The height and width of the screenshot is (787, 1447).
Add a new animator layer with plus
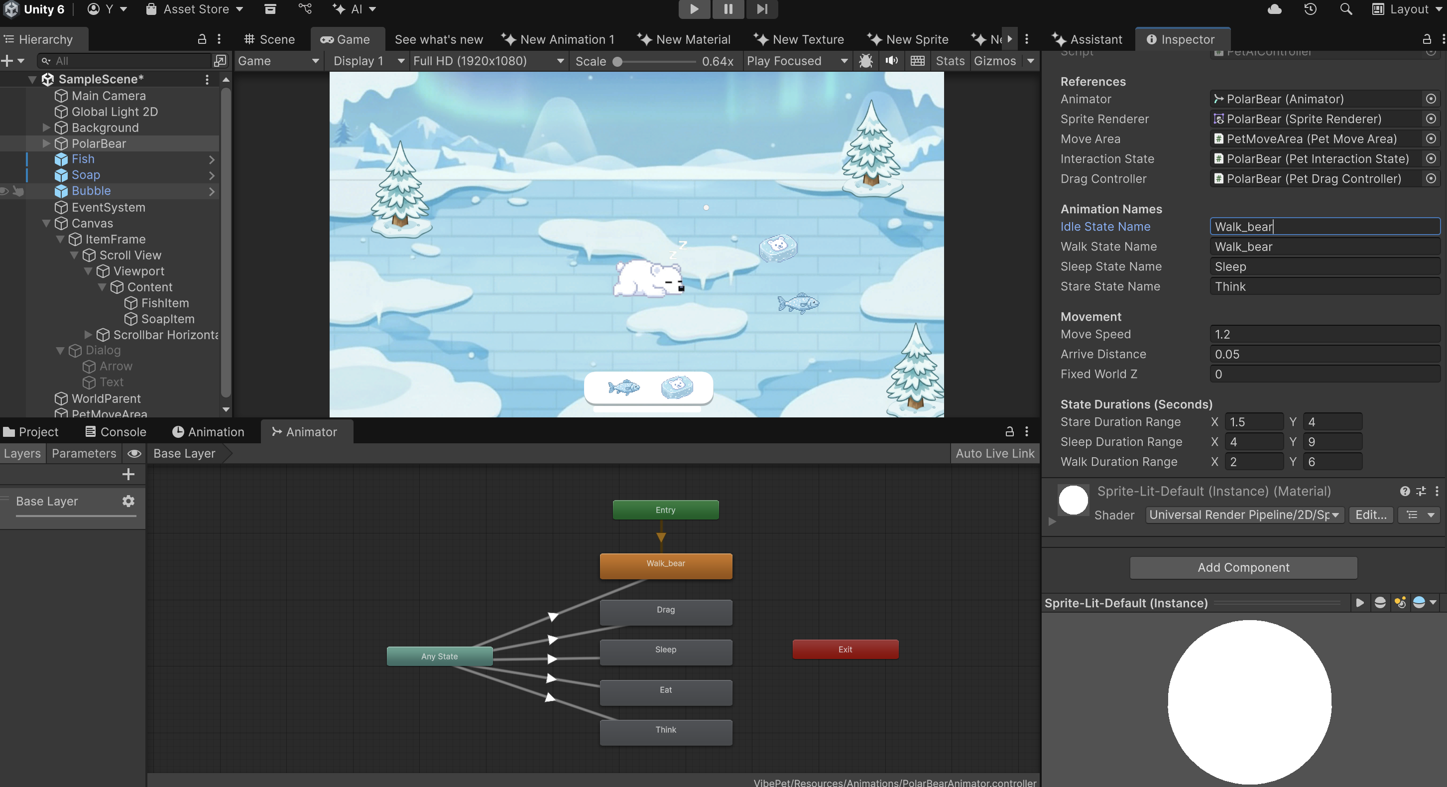point(128,474)
